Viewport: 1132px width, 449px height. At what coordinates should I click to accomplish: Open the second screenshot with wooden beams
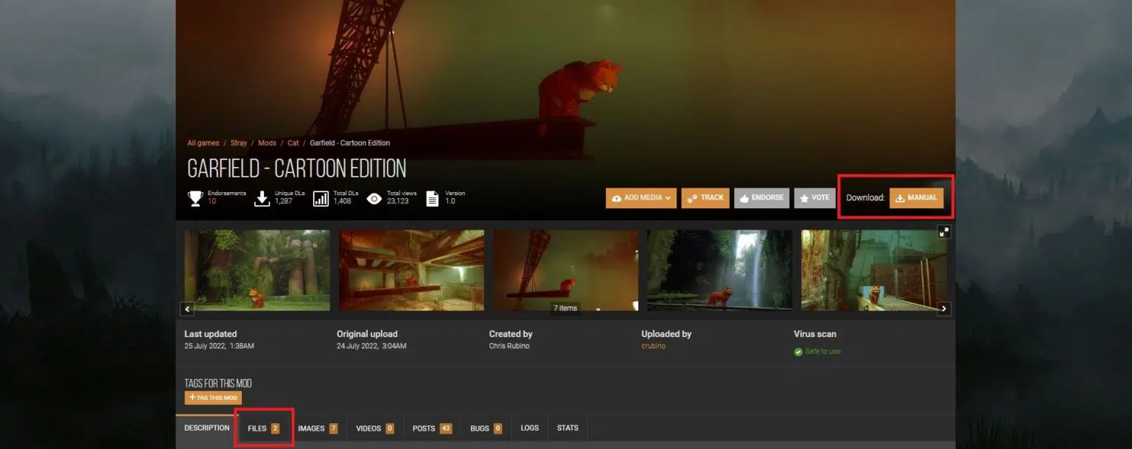tap(412, 270)
